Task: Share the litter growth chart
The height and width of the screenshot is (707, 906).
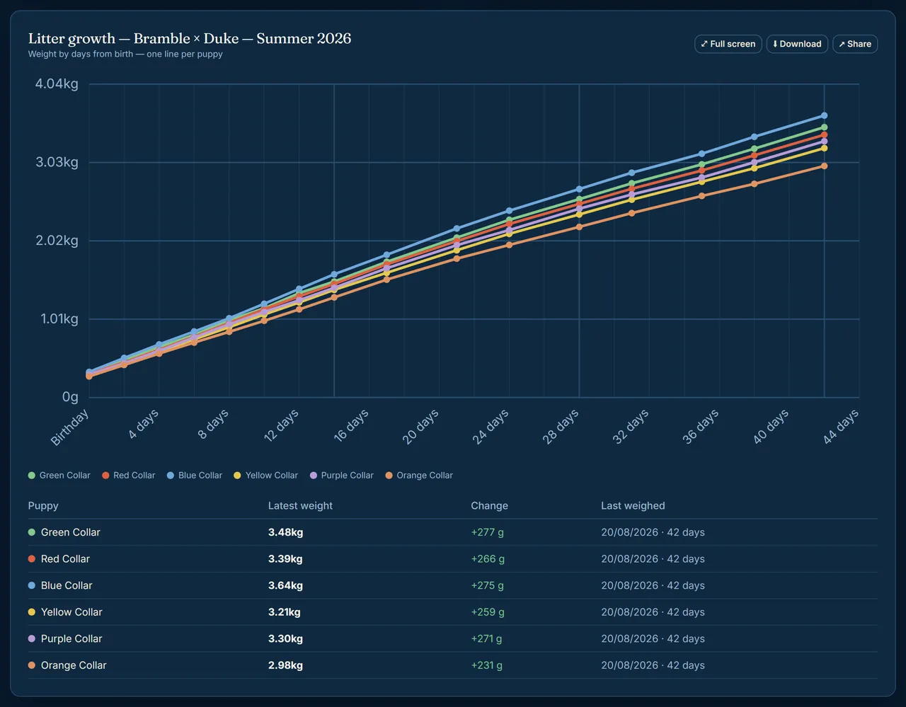Action: coord(855,44)
